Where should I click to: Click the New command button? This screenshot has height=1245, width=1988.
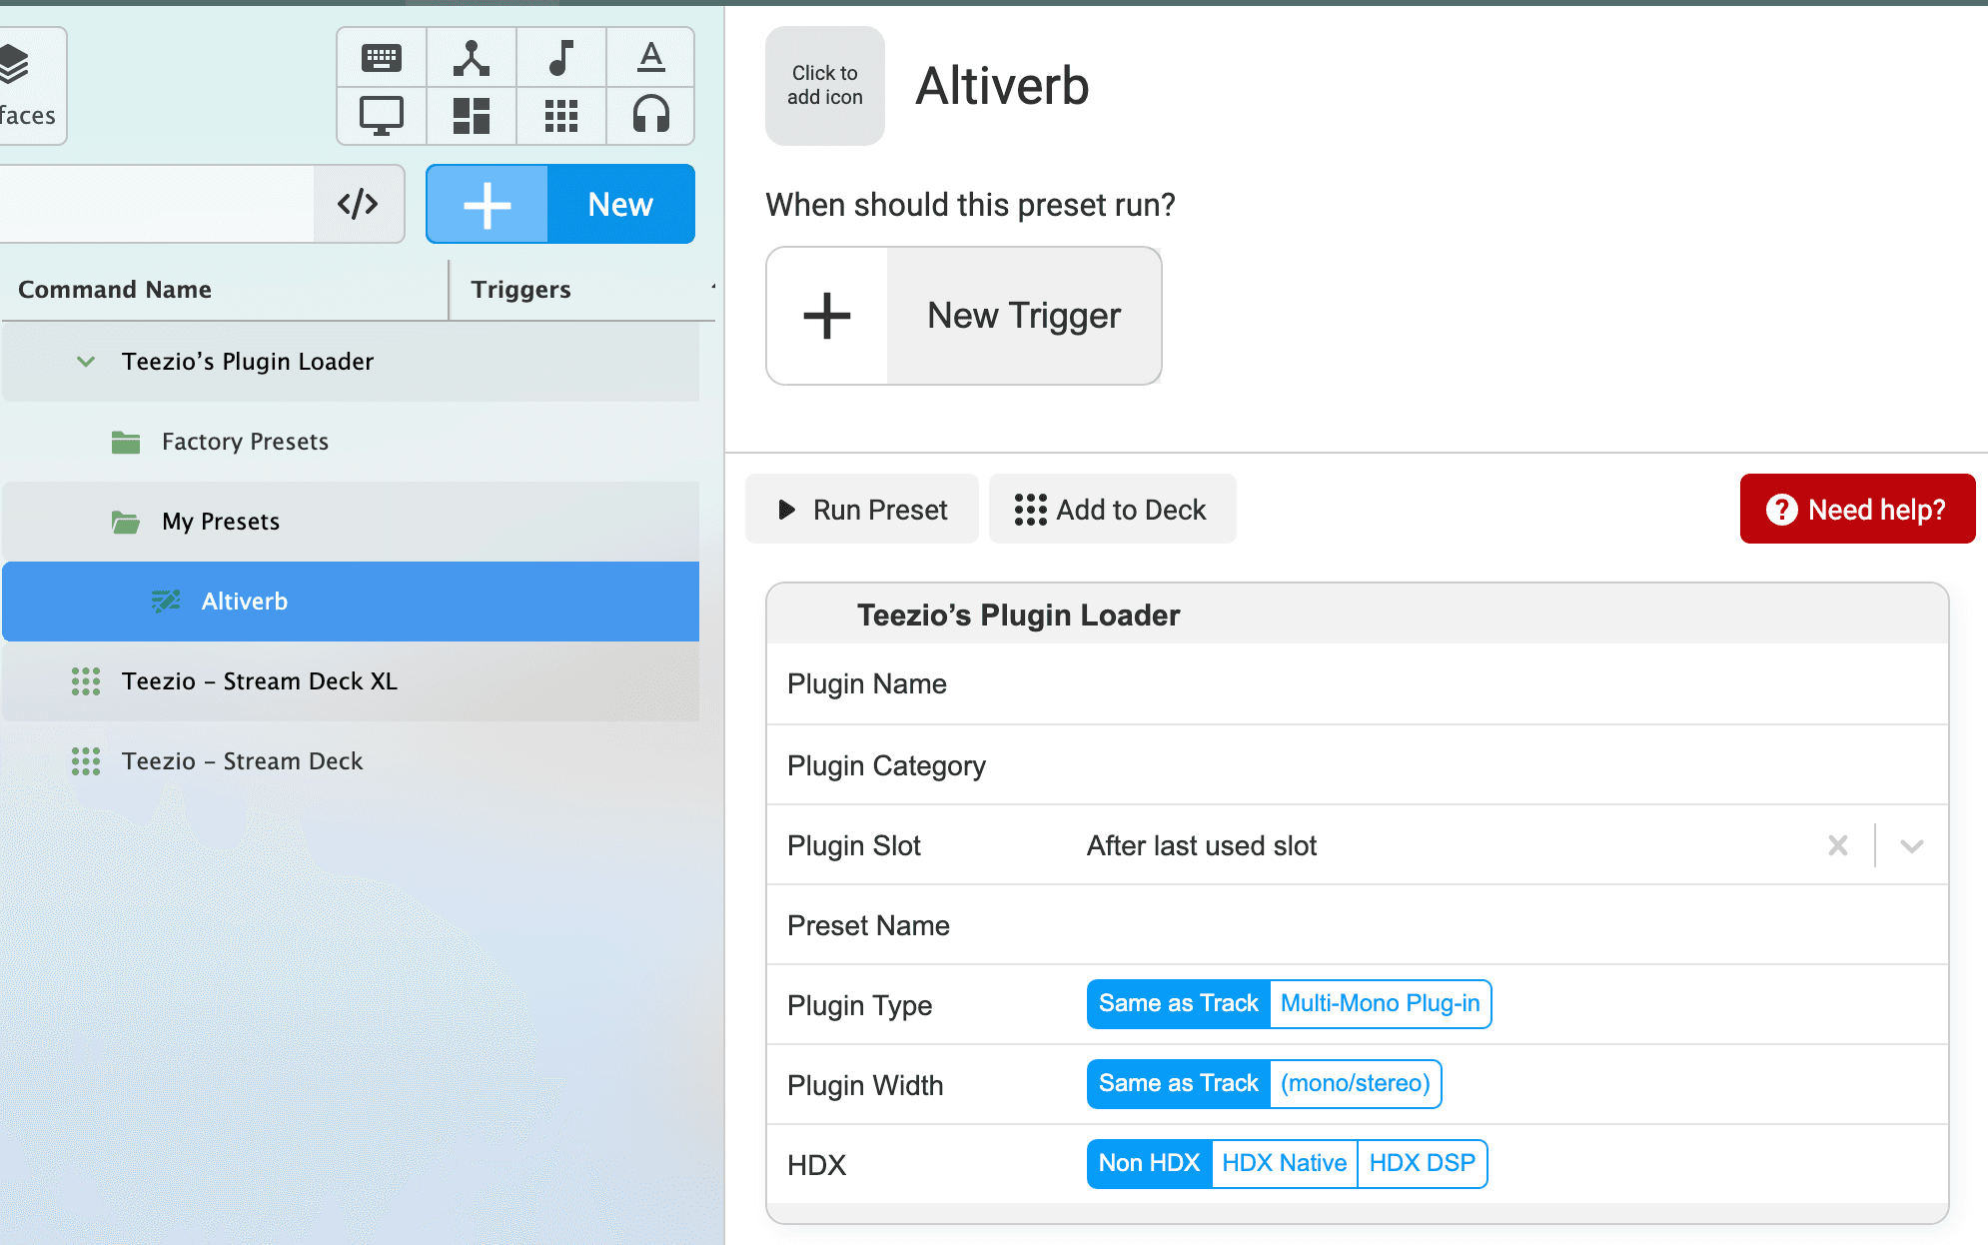(620, 204)
